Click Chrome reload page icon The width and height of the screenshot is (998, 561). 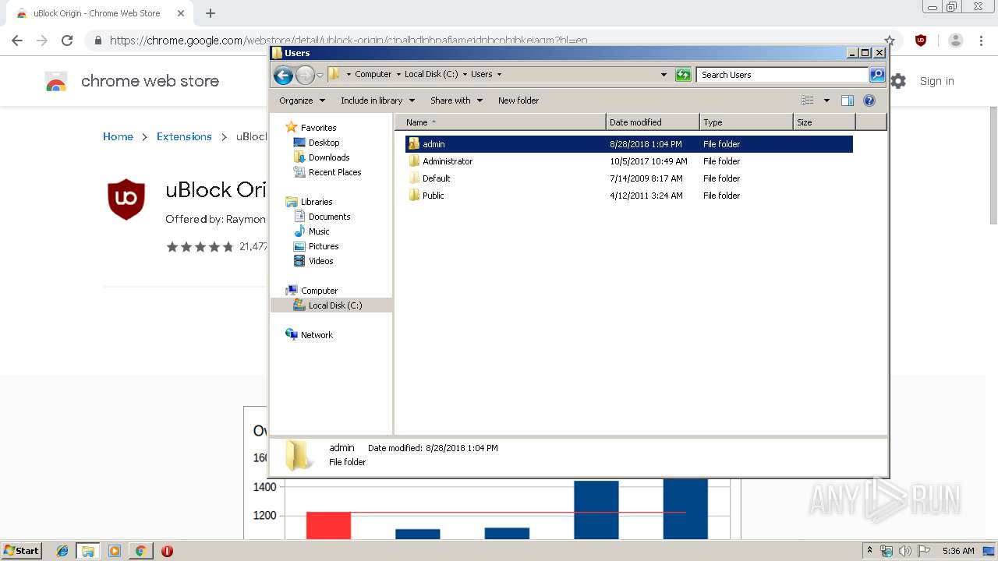(67, 41)
